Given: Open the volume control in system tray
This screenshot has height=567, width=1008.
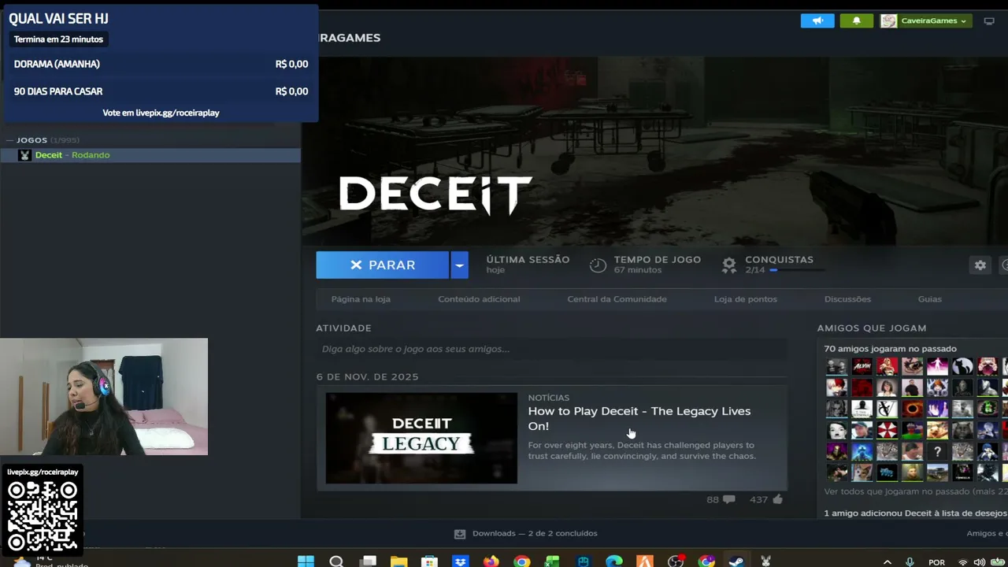Looking at the screenshot, I should click(x=979, y=562).
